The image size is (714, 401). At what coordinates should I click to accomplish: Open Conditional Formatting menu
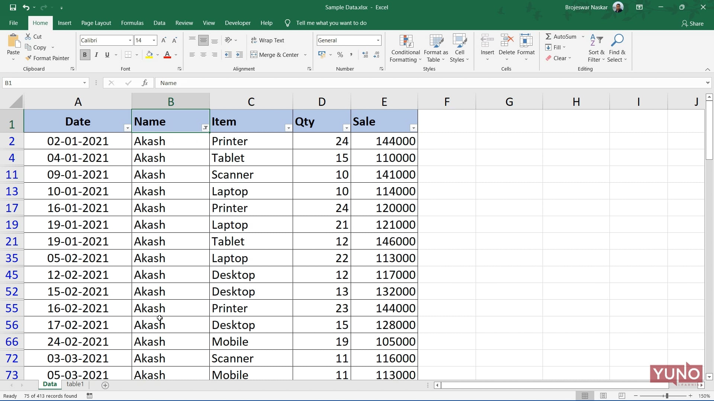405,48
